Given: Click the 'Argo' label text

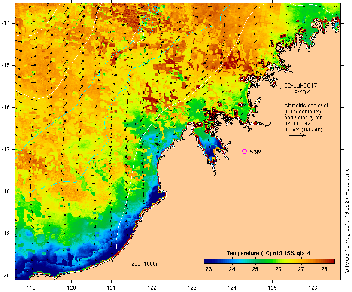Looking at the screenshot, I should click(x=255, y=152).
